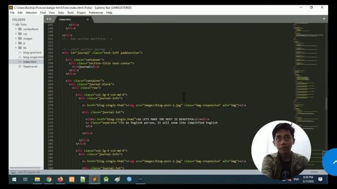337x189 pixels.
Task: Open the green ribbon taskbar app
Action: pos(106,180)
